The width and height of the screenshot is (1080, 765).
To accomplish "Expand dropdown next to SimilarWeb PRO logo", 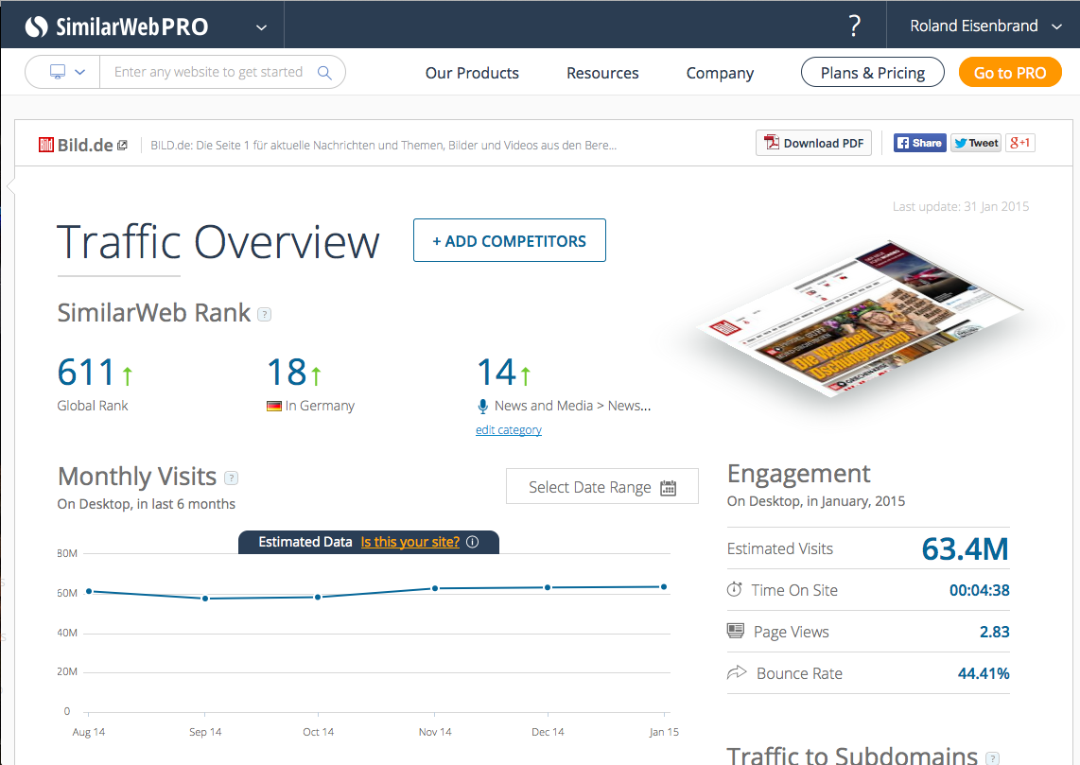I will pos(261,26).
